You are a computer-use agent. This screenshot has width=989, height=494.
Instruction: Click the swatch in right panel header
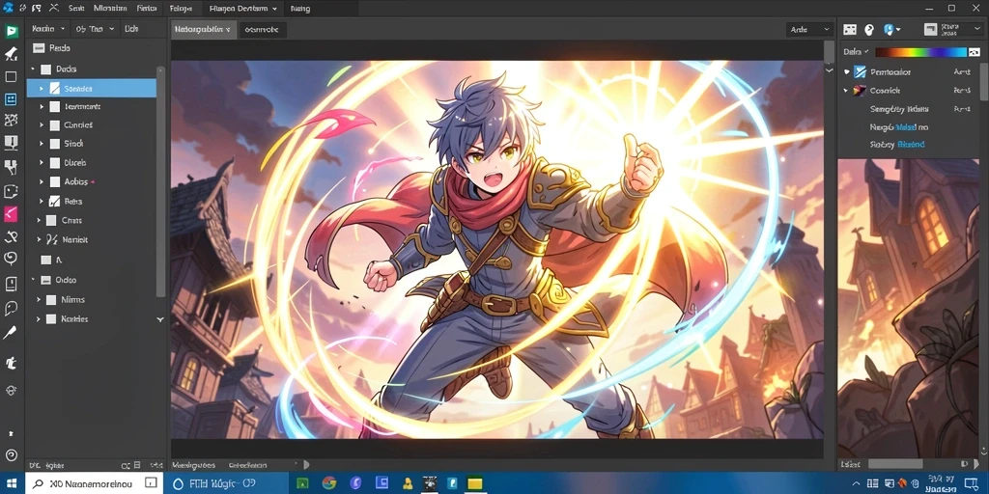click(930, 30)
